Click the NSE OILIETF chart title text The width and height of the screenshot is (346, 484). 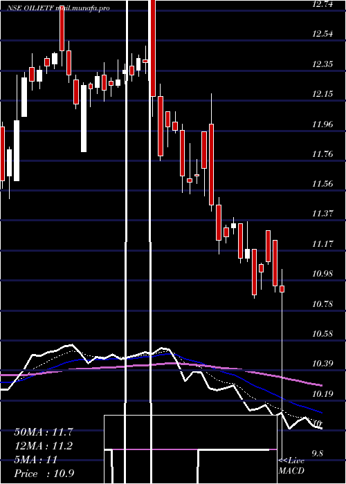tap(58, 8)
